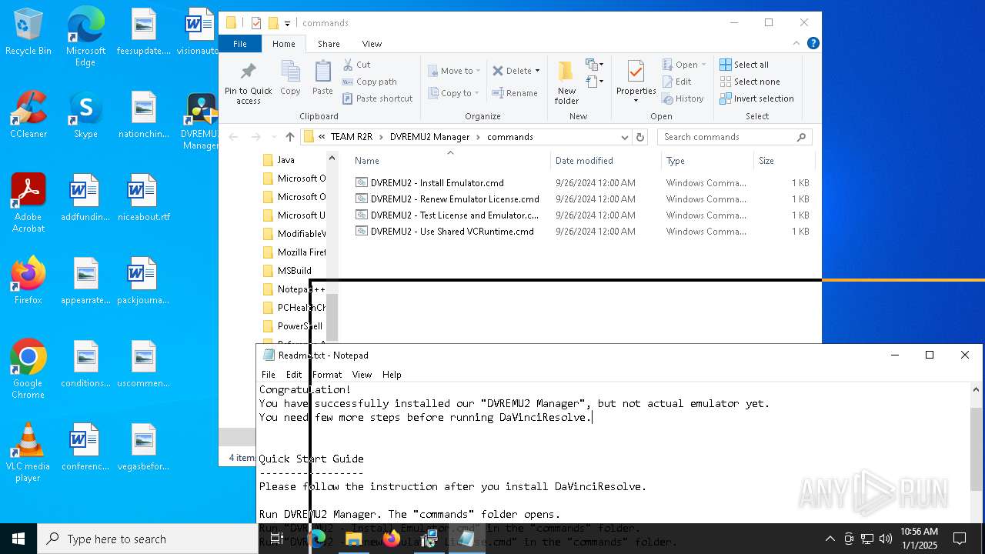The image size is (985, 554).
Task: Open Quick Access Toolbar customize dropdown
Action: (287, 23)
